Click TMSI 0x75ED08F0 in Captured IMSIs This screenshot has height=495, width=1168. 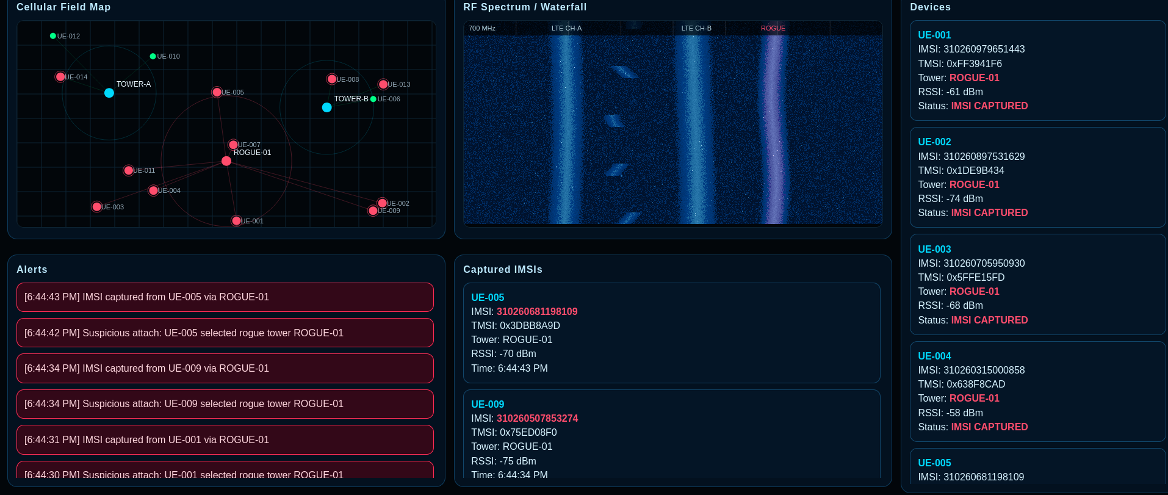tap(514, 432)
